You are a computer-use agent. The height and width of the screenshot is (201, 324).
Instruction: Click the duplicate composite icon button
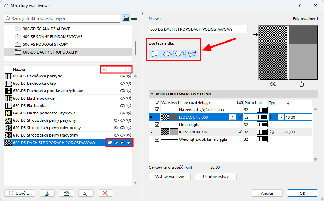coord(47,193)
